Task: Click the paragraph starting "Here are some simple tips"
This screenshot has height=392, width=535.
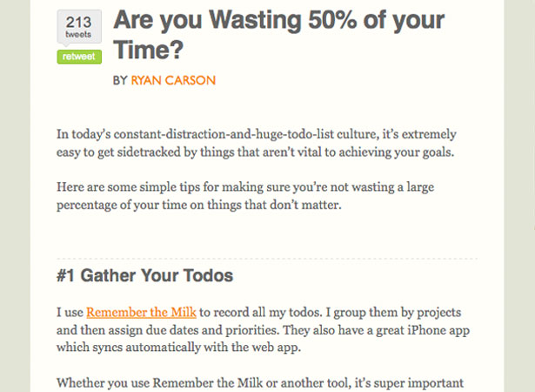Action: pyautogui.click(x=245, y=196)
